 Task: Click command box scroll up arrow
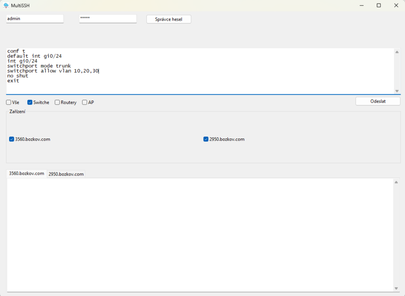(x=397, y=52)
